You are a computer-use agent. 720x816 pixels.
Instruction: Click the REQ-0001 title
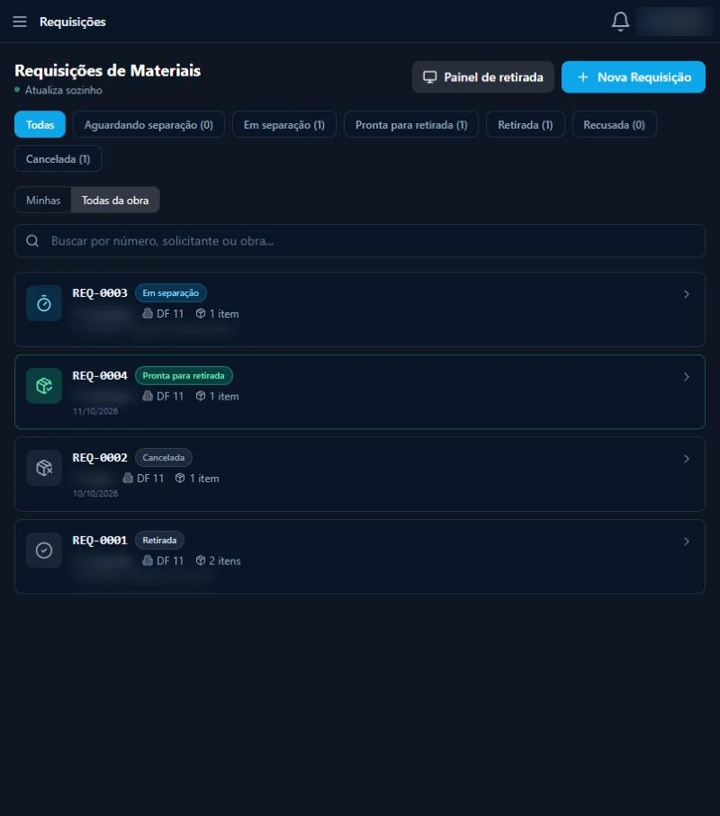point(100,540)
